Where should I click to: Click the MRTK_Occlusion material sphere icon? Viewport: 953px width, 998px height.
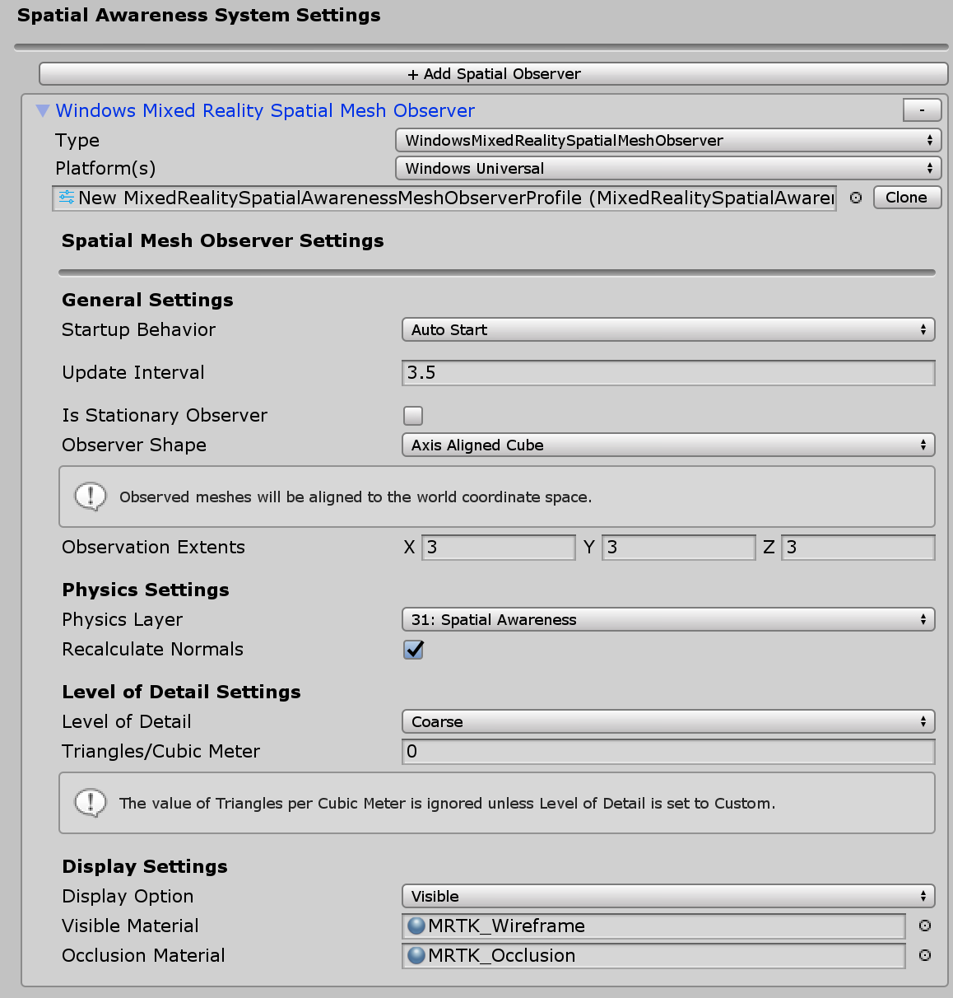(416, 955)
